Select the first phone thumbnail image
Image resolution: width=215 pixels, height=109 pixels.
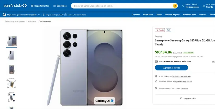[11, 41]
